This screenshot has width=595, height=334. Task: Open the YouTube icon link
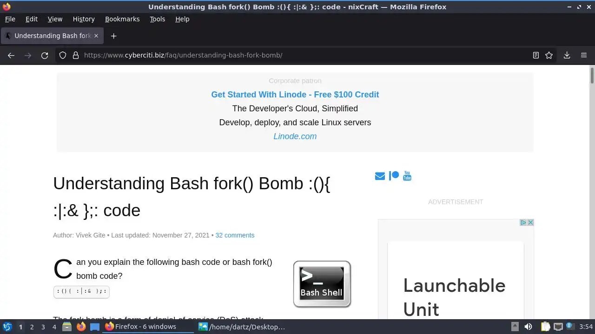(x=407, y=176)
